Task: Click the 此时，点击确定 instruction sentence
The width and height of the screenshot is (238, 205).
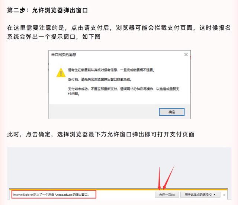Action: (101, 134)
